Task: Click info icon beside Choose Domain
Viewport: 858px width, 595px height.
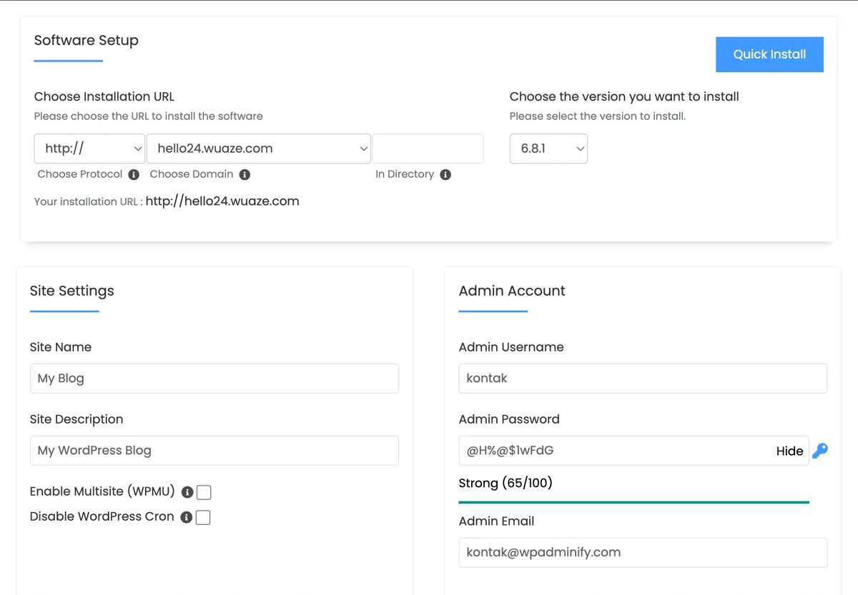Action: click(245, 175)
